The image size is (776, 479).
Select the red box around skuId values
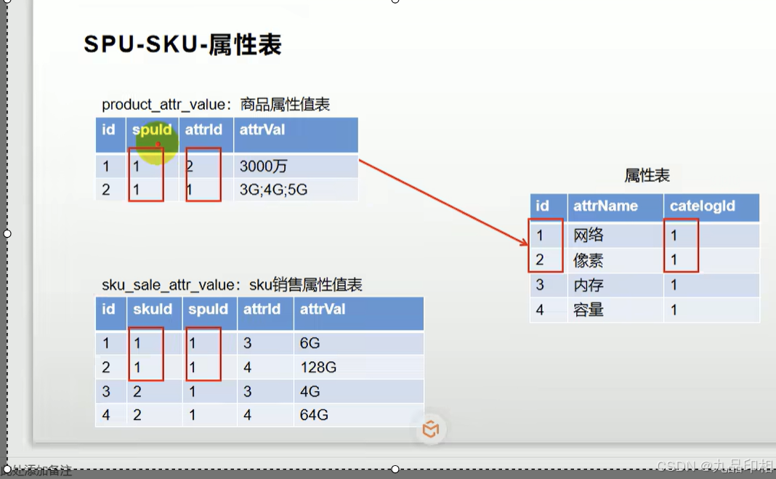click(147, 355)
